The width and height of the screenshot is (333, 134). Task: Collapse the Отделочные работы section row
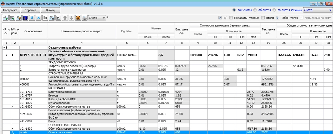click(x=4, y=48)
